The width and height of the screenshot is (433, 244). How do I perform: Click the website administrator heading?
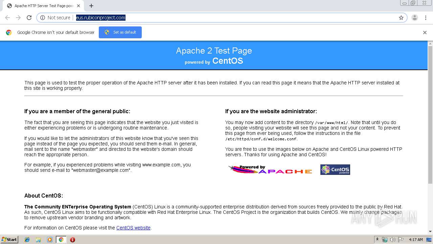pos(271,111)
